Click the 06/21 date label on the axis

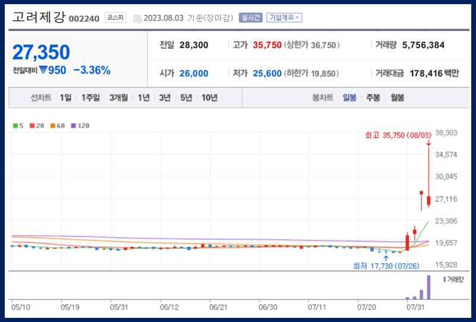coord(219,307)
